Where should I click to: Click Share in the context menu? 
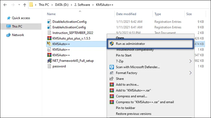click(x=120, y=79)
